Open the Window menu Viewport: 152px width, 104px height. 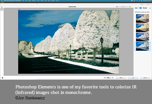coord(53,1)
